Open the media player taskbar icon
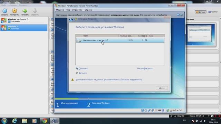 (x=35, y=121)
